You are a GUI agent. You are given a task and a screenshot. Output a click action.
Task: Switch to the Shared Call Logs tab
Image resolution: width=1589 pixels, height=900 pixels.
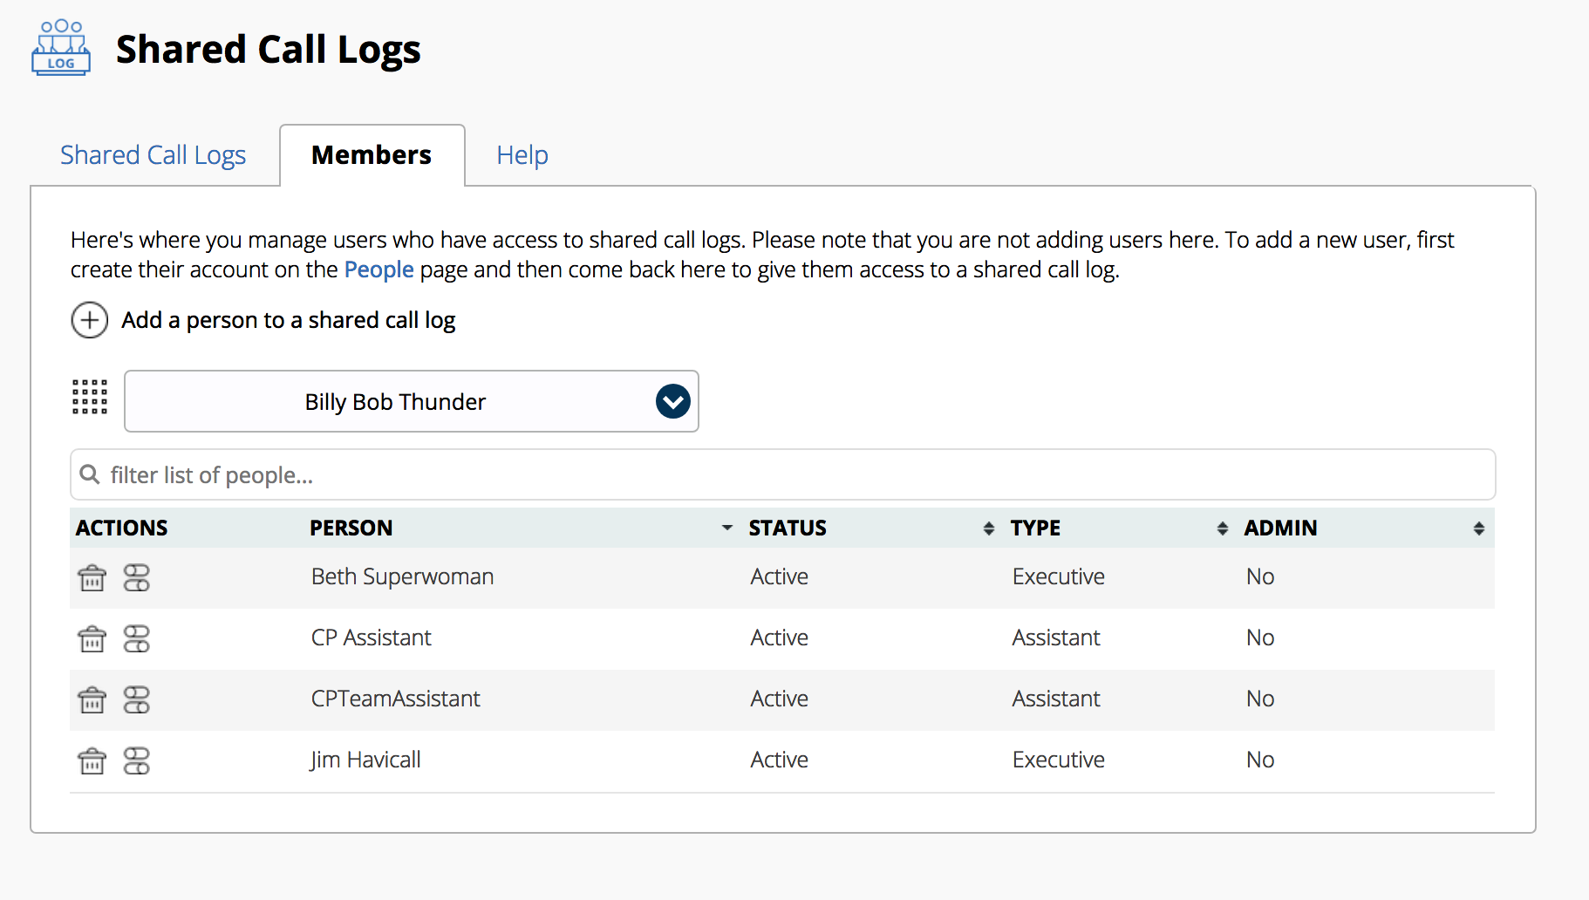[153, 154]
